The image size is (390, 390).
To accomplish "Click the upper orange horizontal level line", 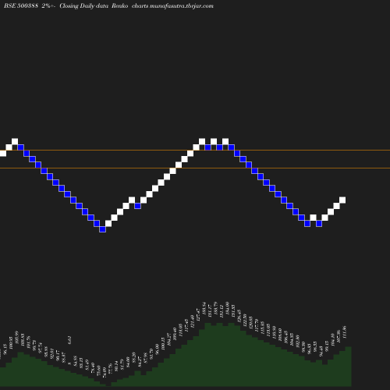I will (195, 150).
